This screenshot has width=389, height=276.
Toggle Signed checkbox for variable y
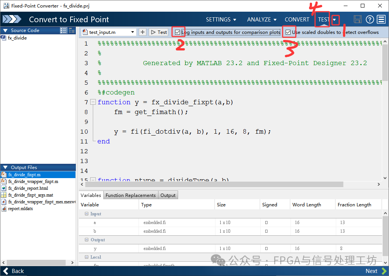click(266, 249)
